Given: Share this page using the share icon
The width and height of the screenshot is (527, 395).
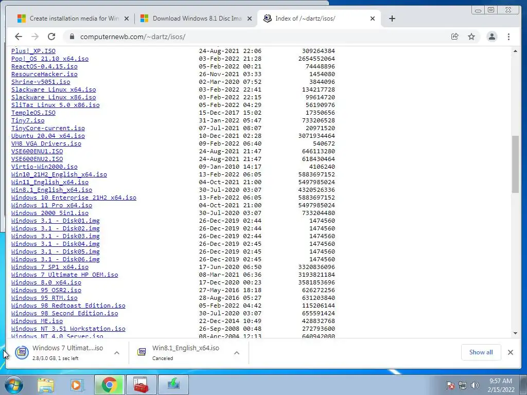Looking at the screenshot, I should pos(455,37).
